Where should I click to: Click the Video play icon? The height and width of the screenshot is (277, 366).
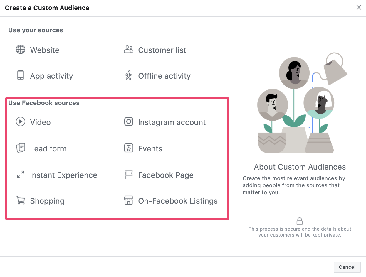click(x=21, y=122)
